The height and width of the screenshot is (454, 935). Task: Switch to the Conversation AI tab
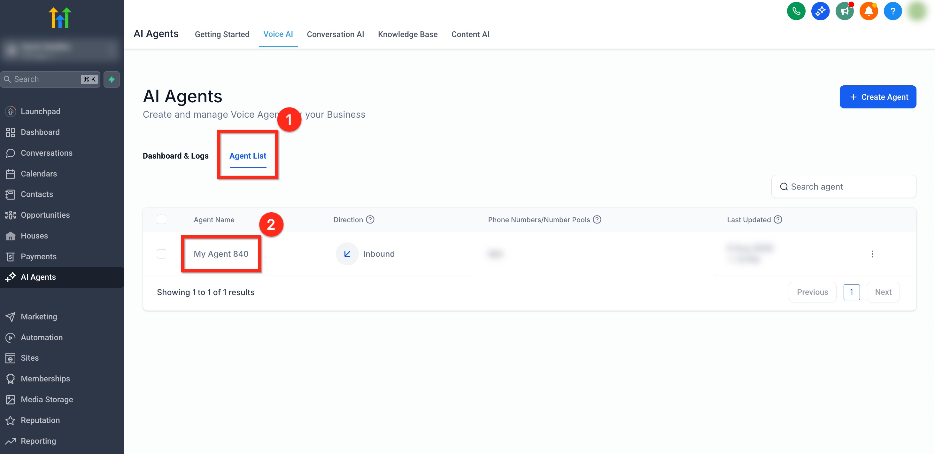pyautogui.click(x=335, y=35)
